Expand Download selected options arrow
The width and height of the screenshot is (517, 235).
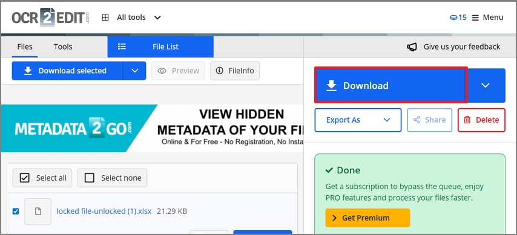click(x=134, y=71)
